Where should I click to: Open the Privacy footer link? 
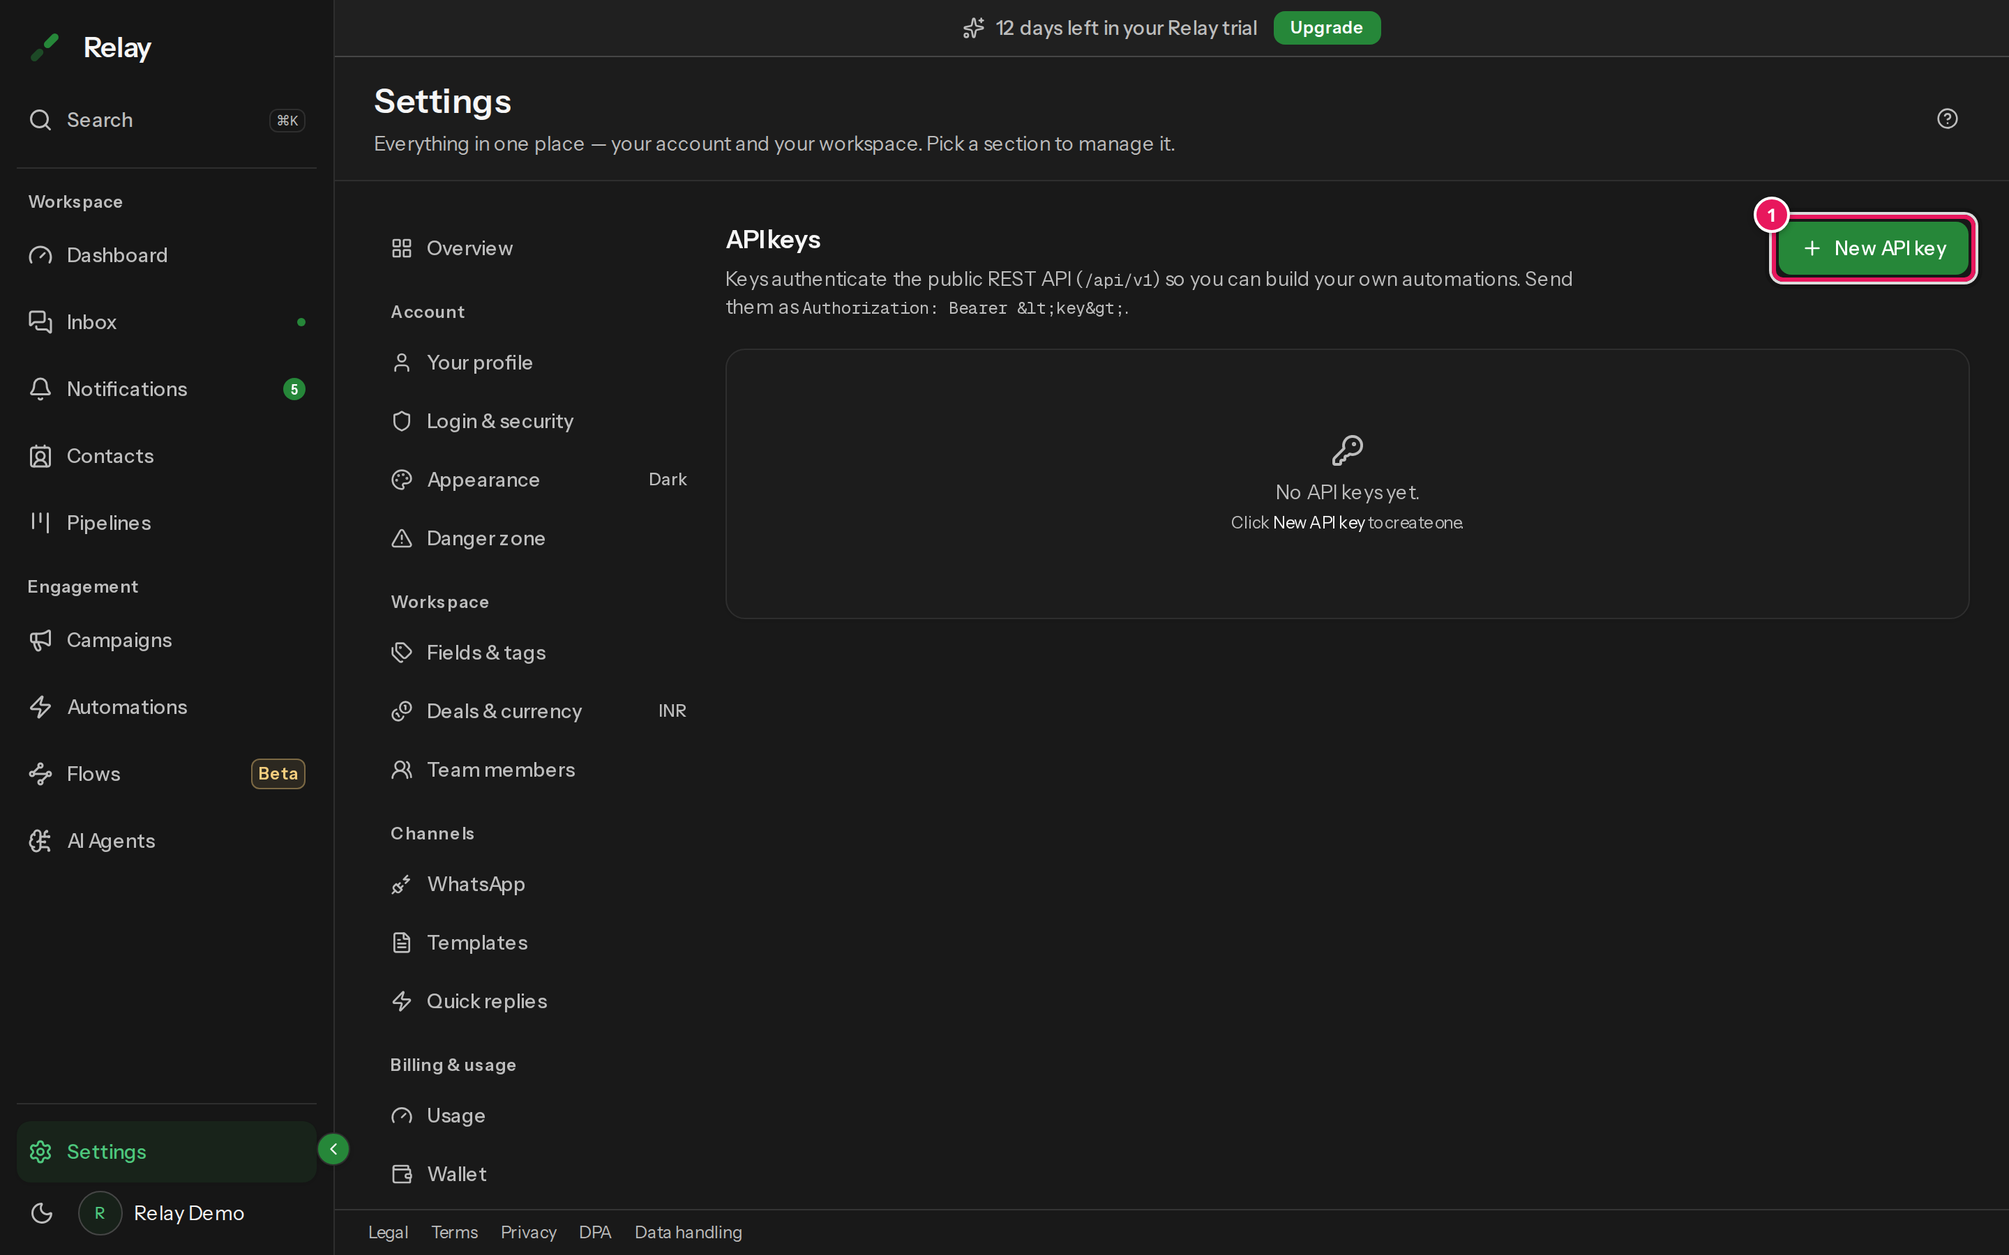pyautogui.click(x=528, y=1233)
